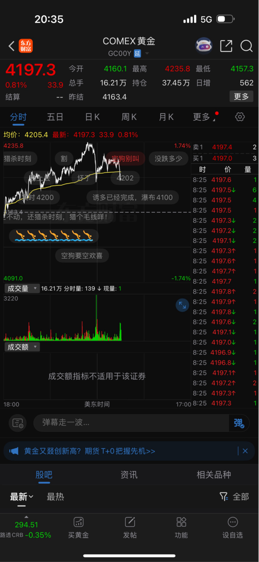This screenshot has width=259, height=562.
Task: Tap the 买黄金 icon
Action: [x=78, y=522]
